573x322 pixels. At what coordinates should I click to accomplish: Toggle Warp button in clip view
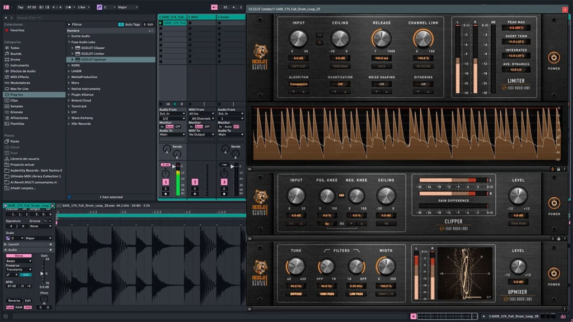click(18, 256)
